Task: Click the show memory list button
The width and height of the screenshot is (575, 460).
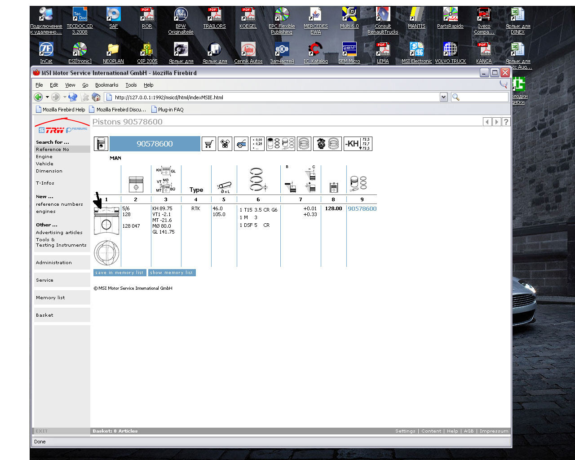Action: click(x=172, y=273)
